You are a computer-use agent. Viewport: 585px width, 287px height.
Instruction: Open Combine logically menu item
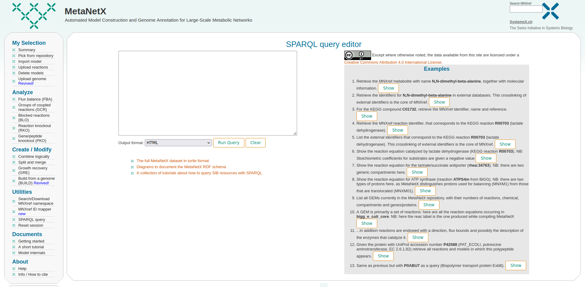coord(34,157)
